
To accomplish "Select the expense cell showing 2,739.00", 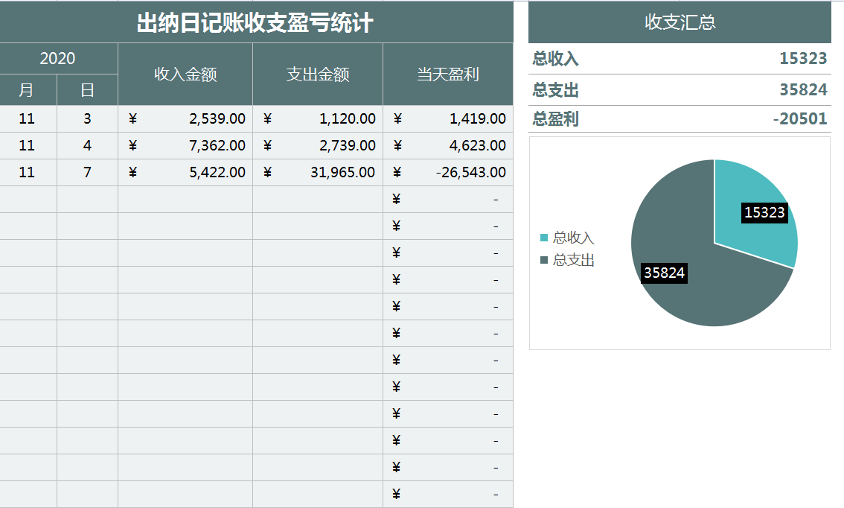I will pos(318,145).
